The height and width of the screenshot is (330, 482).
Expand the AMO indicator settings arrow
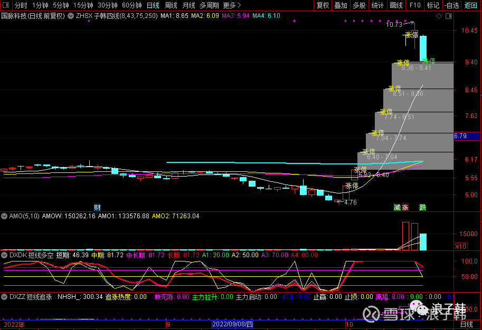[x=4, y=216]
